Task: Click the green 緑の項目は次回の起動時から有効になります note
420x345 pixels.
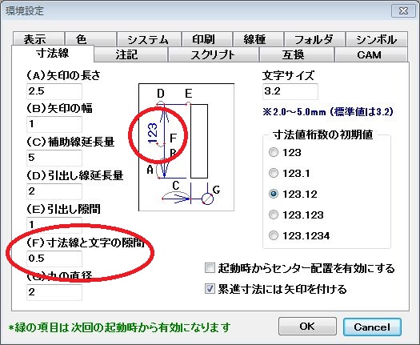Action: 119,327
